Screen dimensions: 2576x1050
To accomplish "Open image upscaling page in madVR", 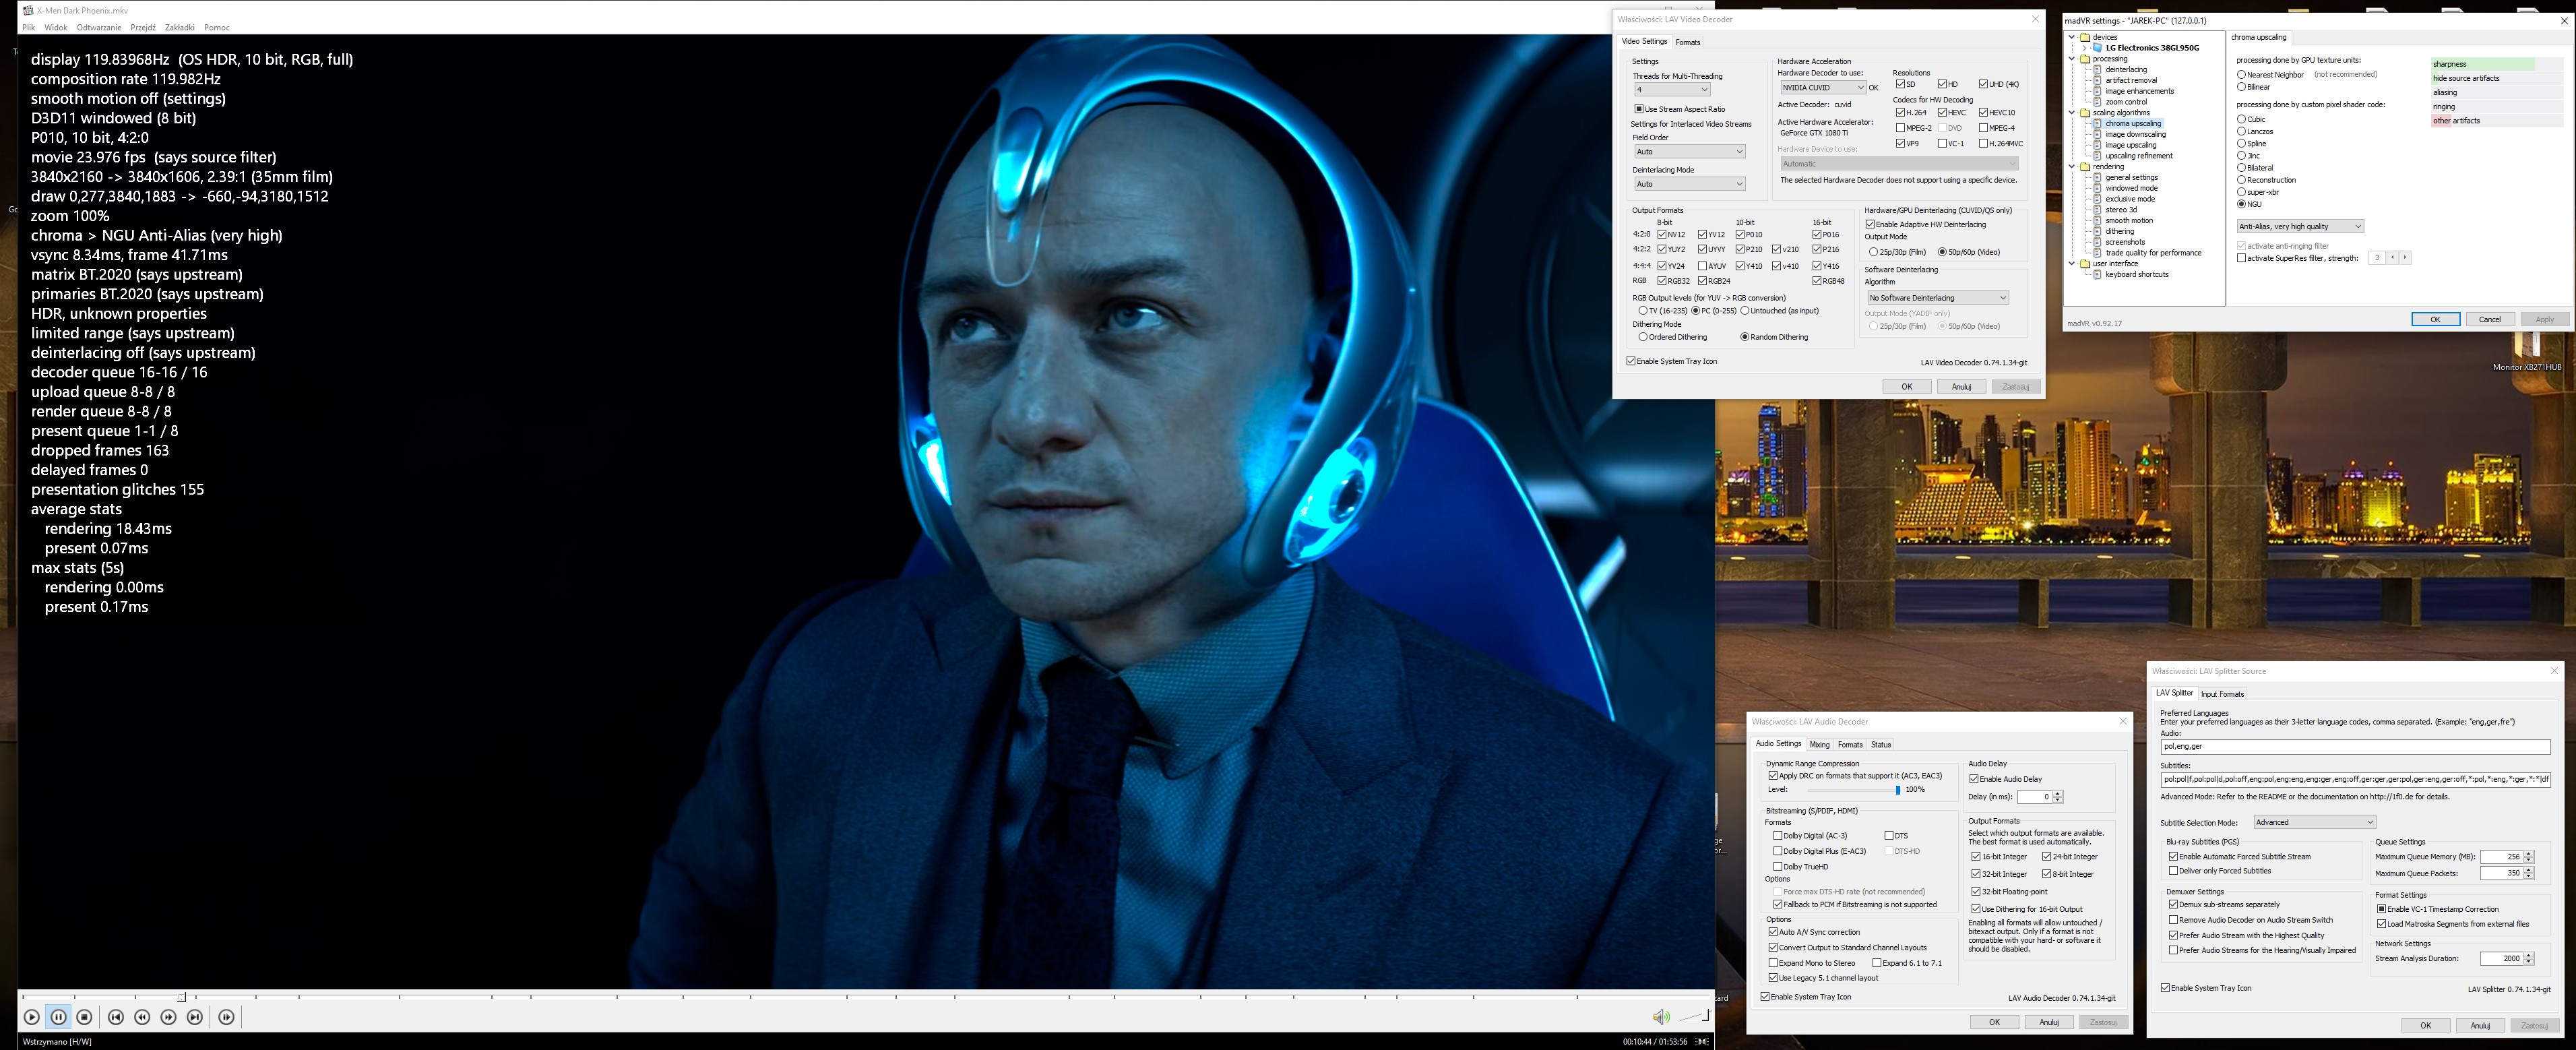I will tap(2131, 145).
